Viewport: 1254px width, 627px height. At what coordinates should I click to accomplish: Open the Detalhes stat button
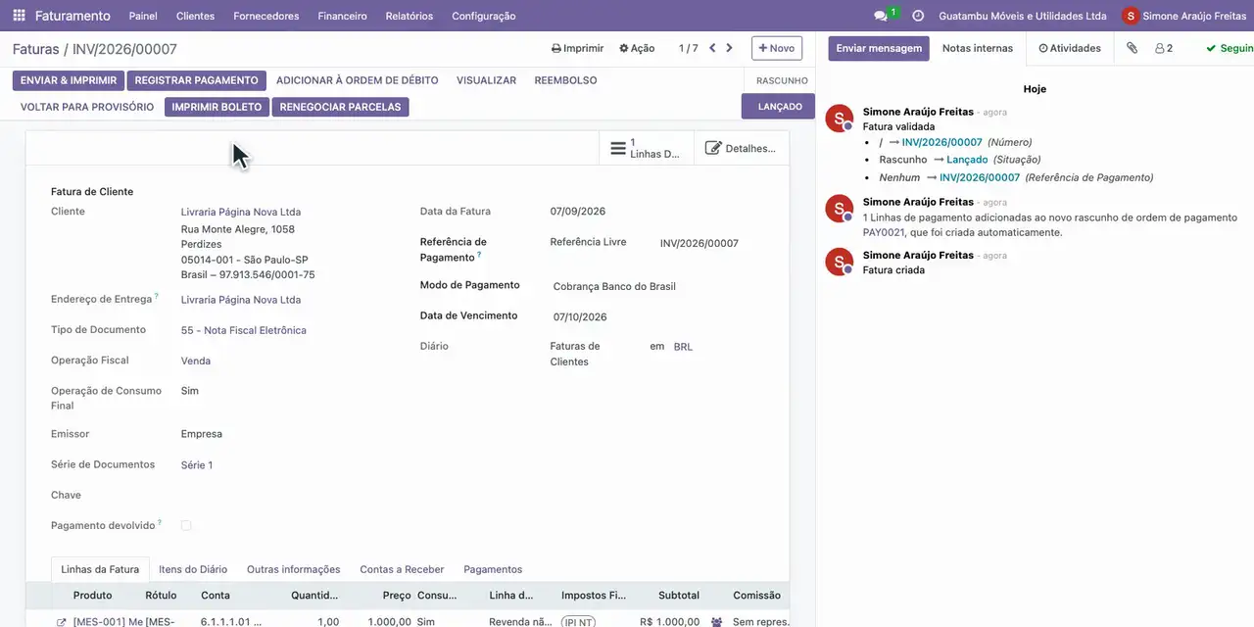[741, 148]
